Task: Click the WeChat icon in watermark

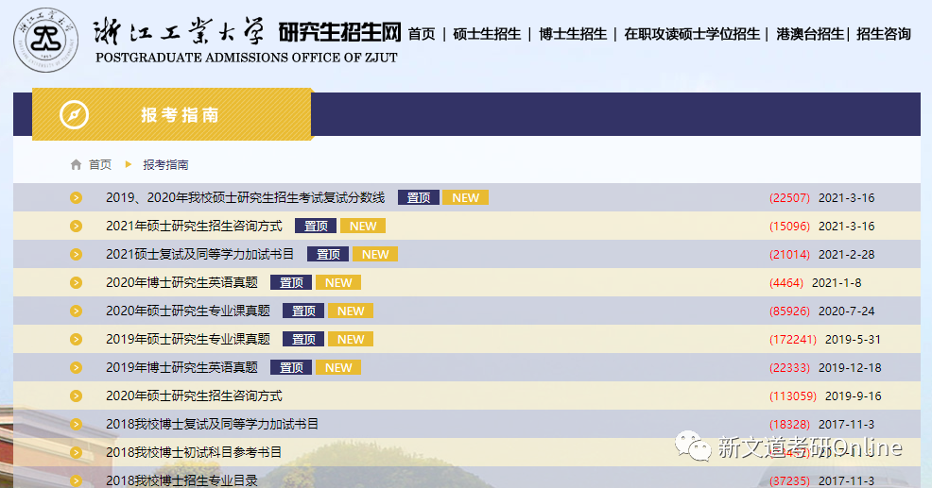Action: 692,447
